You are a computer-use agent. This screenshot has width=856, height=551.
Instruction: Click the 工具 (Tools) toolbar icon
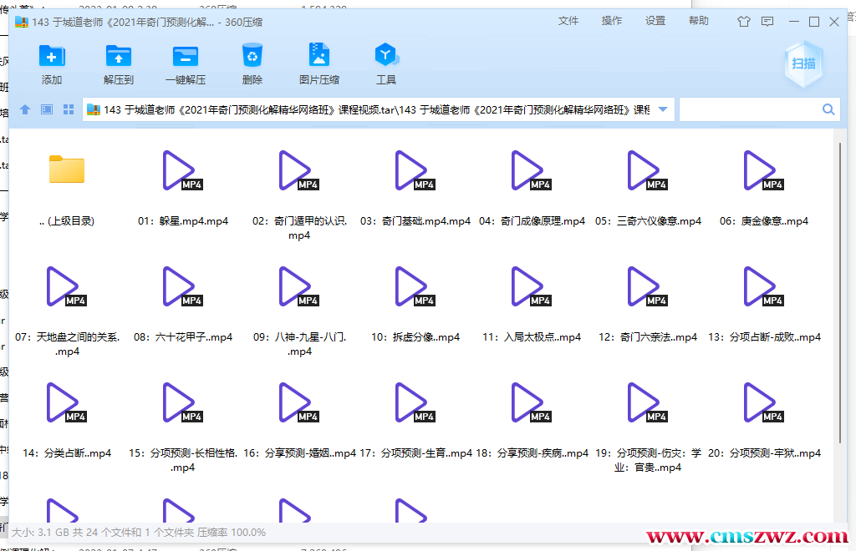pyautogui.click(x=386, y=63)
